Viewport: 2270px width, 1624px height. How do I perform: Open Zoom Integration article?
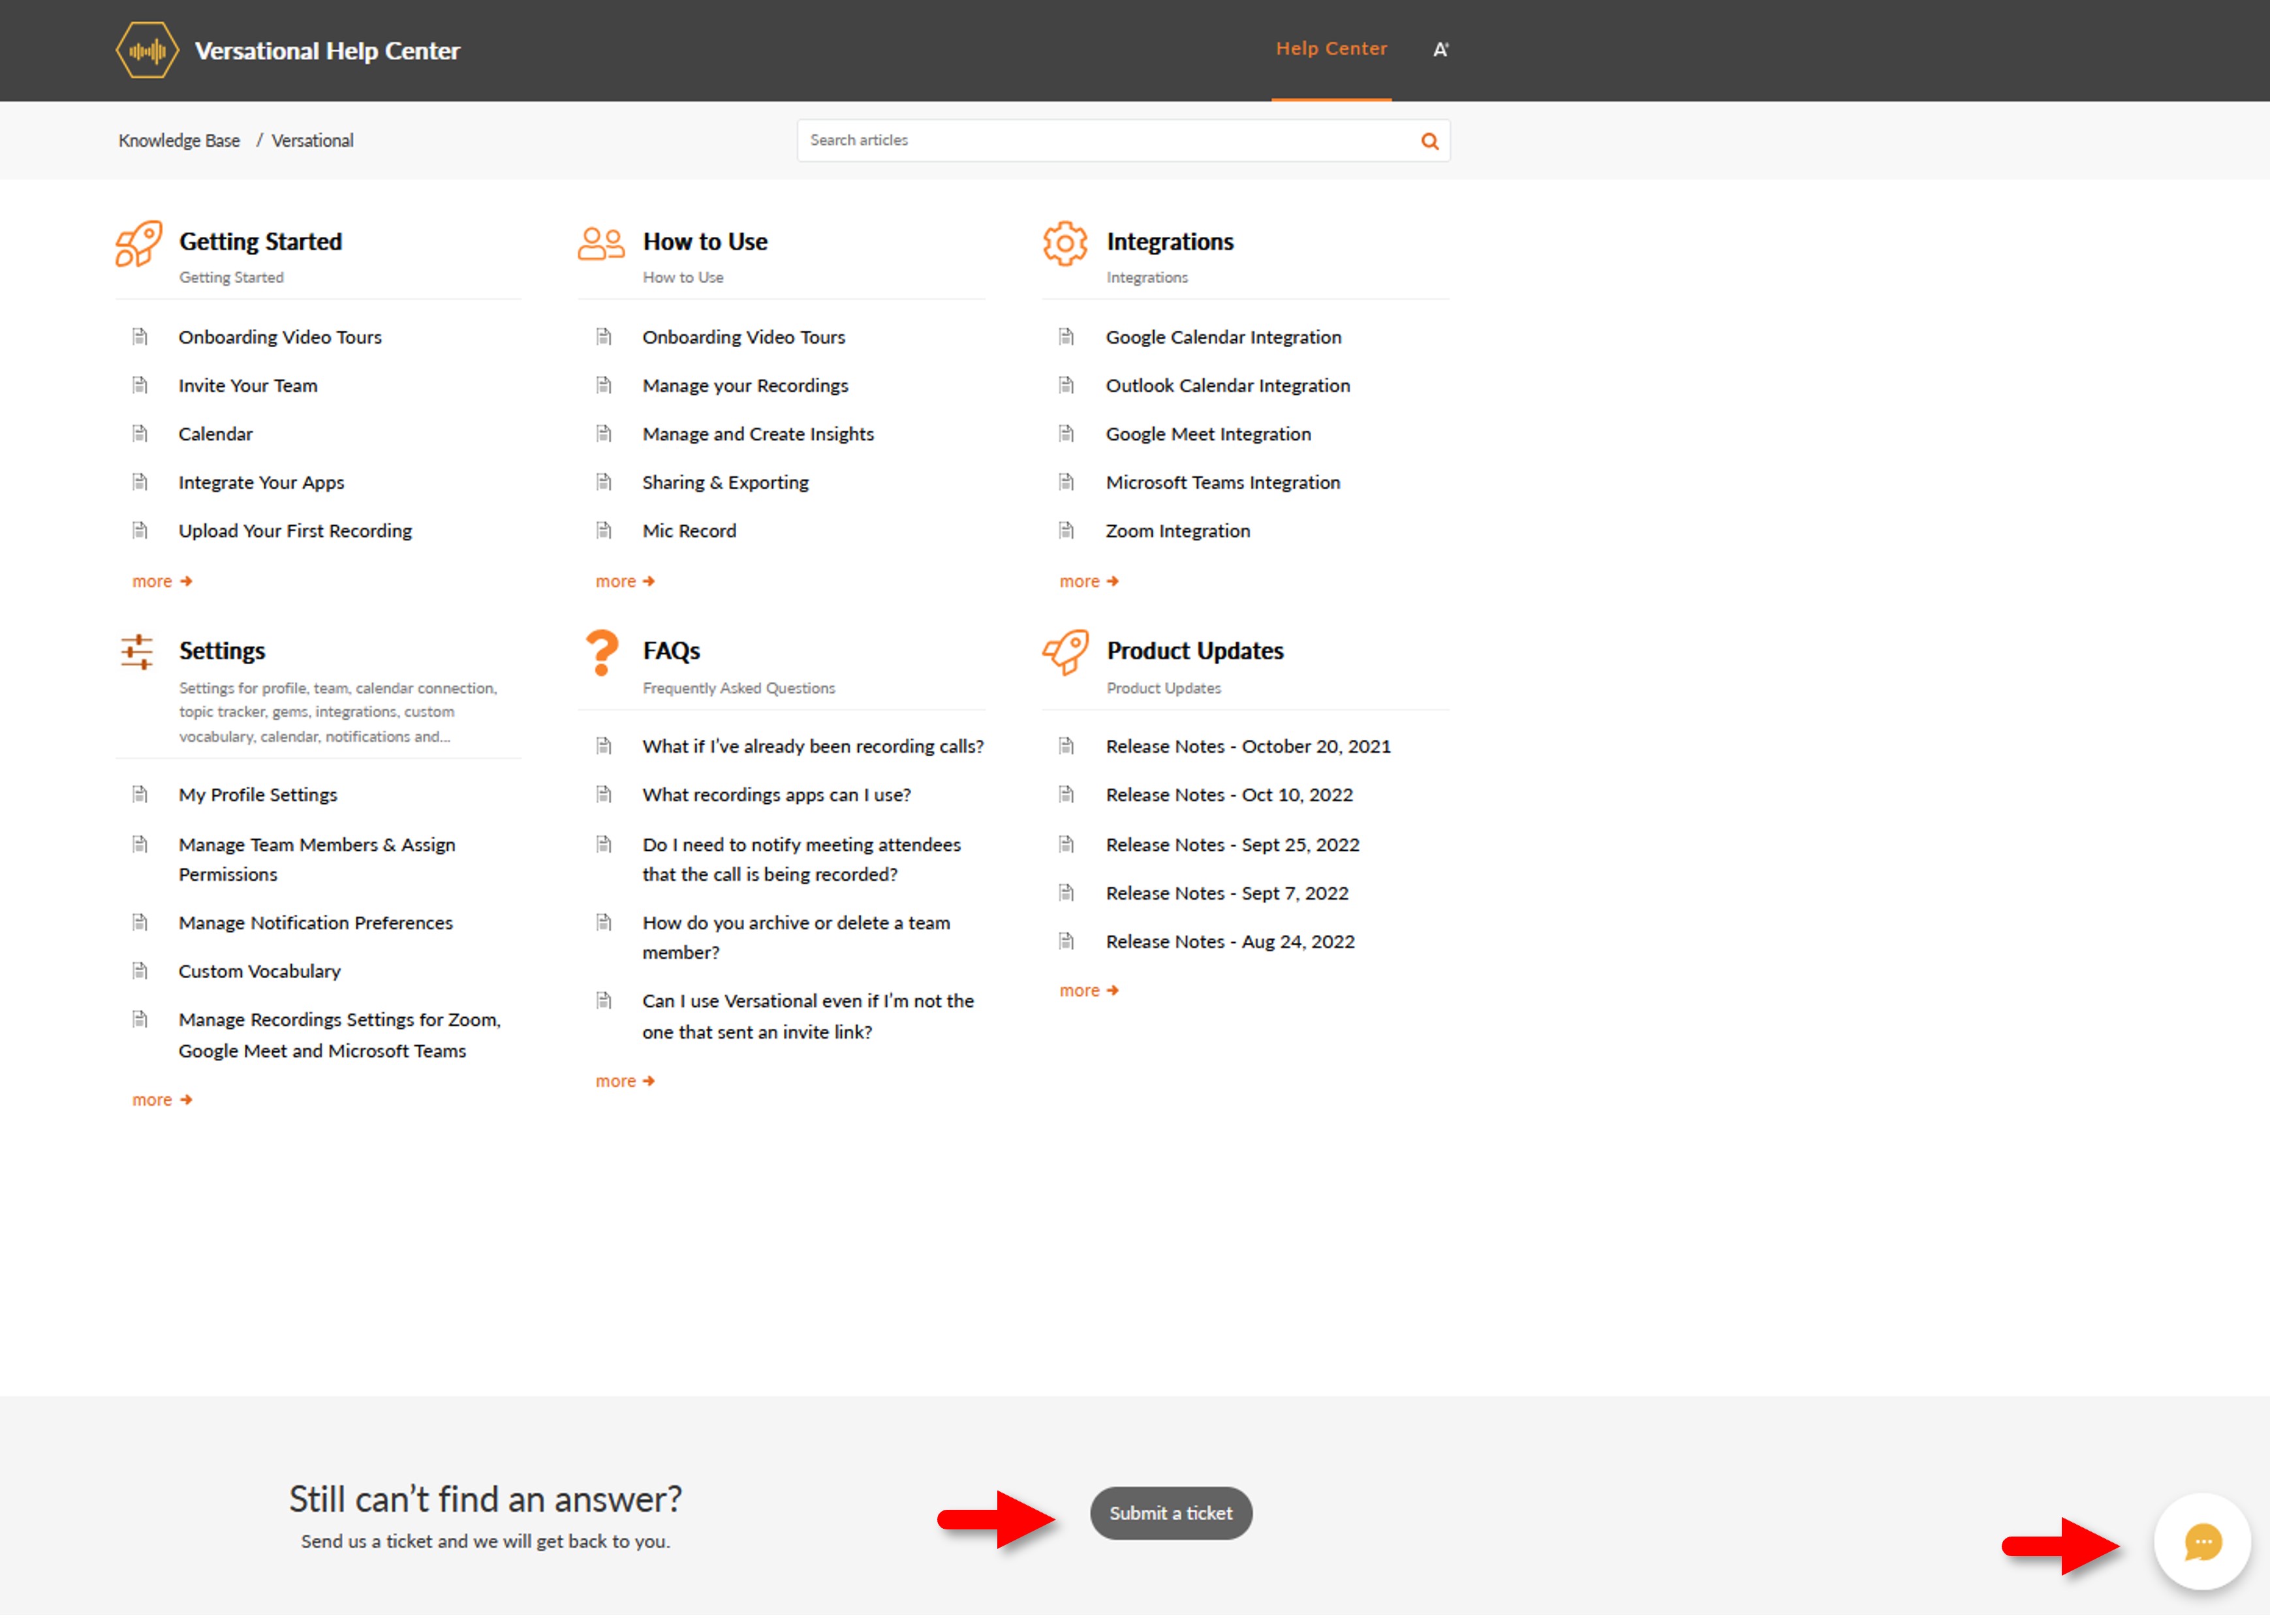click(x=1177, y=531)
